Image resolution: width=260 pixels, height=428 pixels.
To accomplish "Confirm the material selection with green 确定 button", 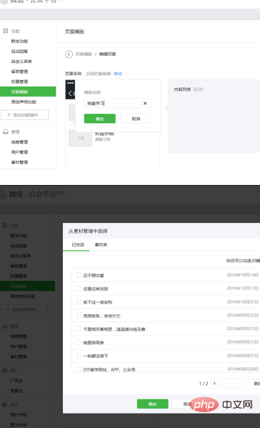I will pos(153,404).
